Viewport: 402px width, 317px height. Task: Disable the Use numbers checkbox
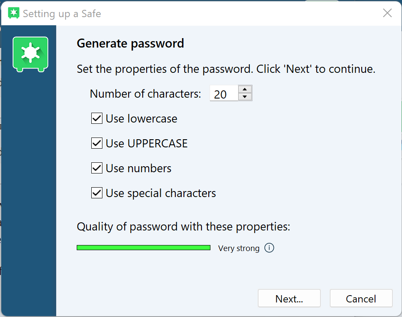(97, 168)
